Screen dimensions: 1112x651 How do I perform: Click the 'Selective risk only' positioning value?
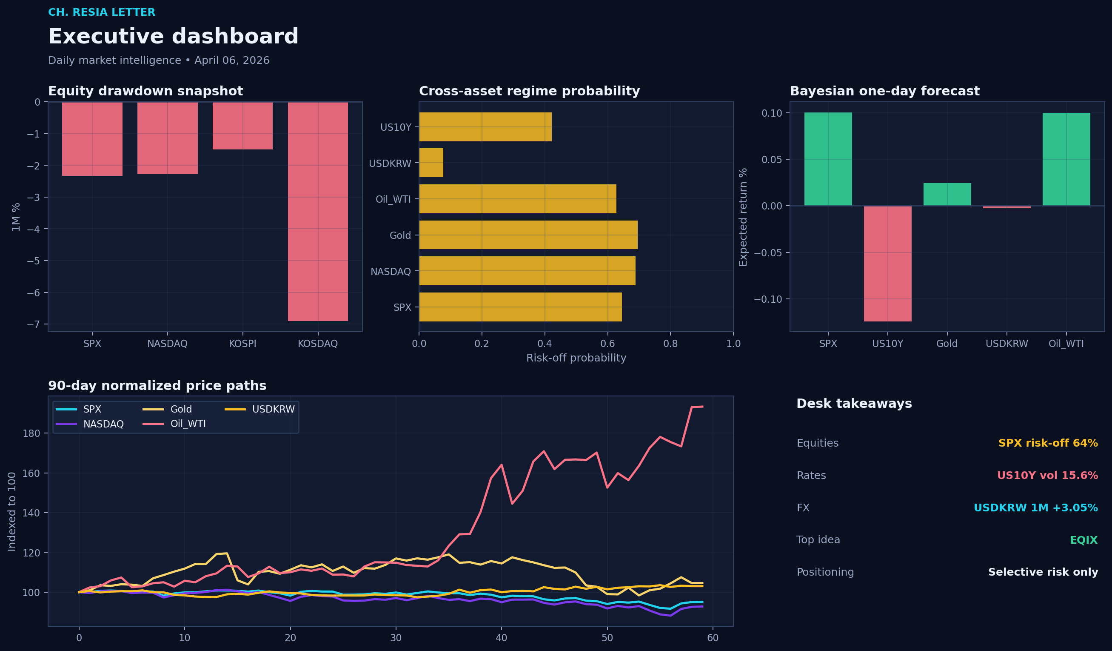[x=1043, y=572]
